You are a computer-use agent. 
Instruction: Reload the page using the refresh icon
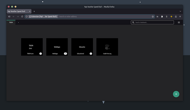click(22, 16)
